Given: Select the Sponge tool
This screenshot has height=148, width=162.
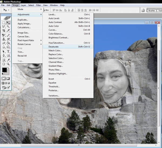Looking at the screenshot, I should click(x=8, y=47).
